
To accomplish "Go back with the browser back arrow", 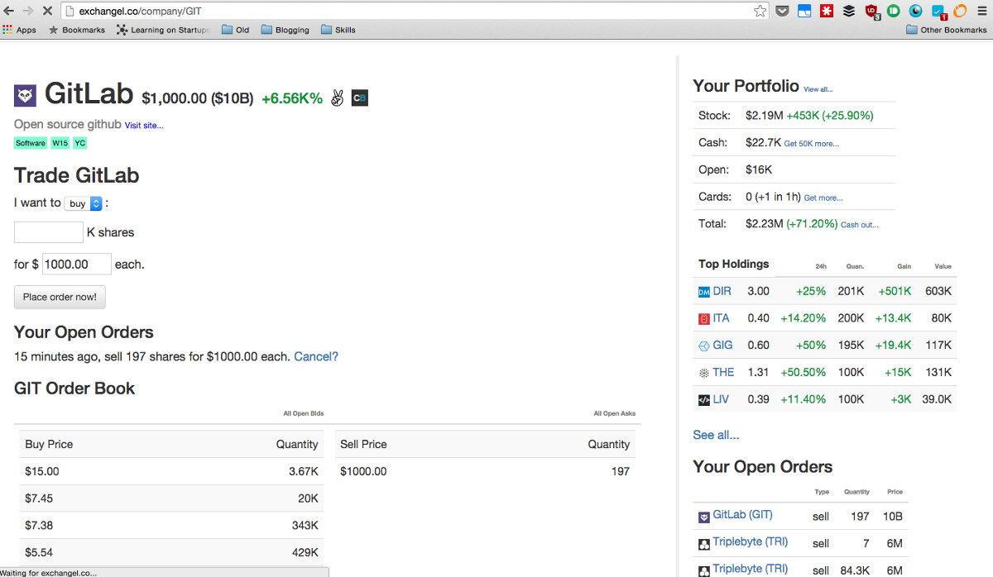I will pyautogui.click(x=9, y=12).
